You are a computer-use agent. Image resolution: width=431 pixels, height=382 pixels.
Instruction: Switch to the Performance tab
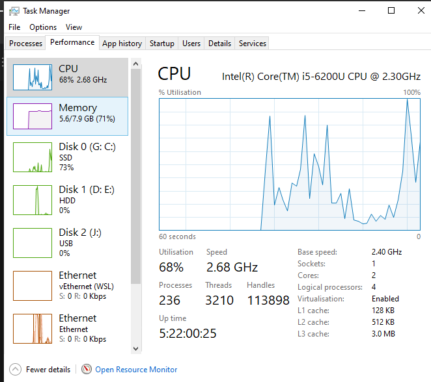[72, 42]
